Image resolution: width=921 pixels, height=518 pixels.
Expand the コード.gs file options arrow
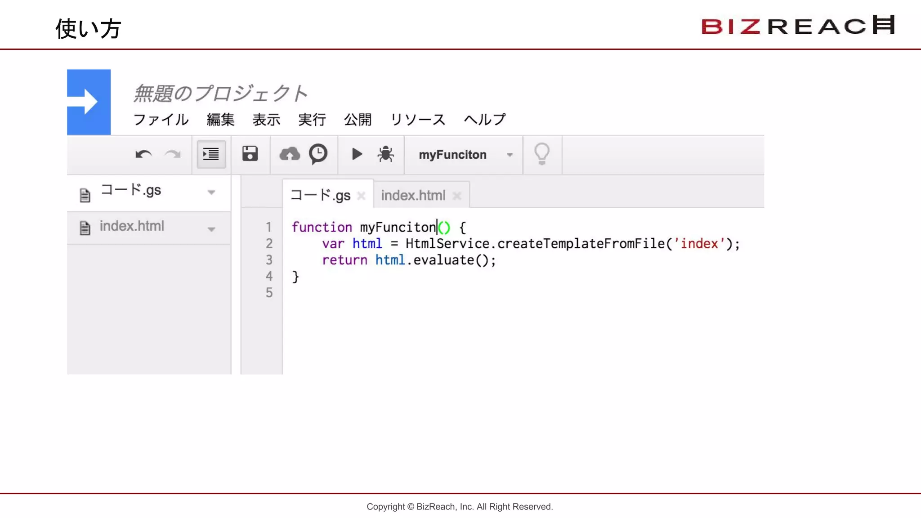(211, 192)
